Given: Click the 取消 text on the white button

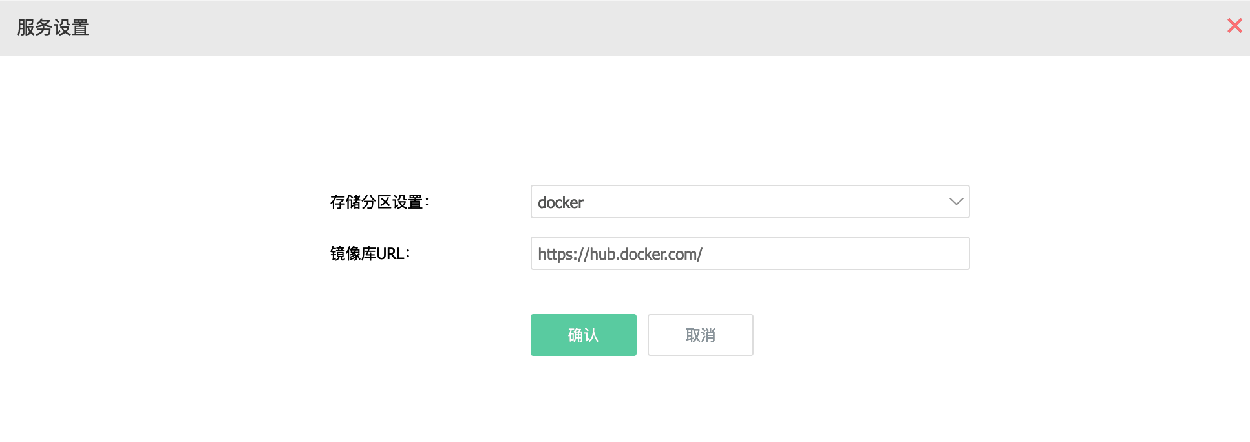Looking at the screenshot, I should tap(700, 335).
